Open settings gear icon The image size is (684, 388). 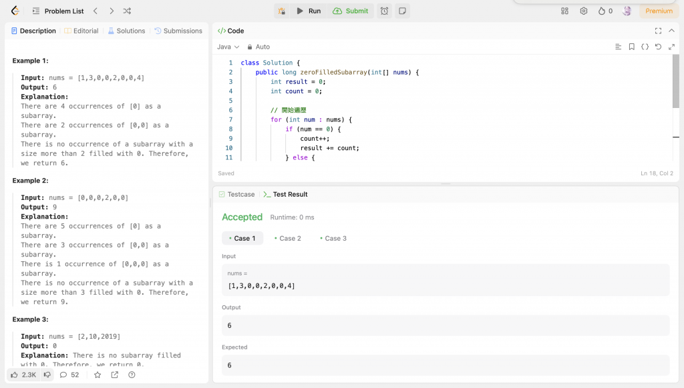(x=584, y=11)
